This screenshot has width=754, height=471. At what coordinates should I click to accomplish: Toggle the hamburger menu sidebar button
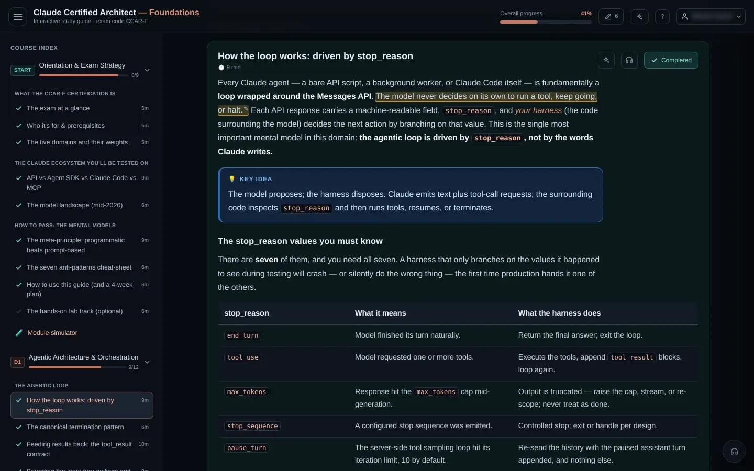click(18, 17)
